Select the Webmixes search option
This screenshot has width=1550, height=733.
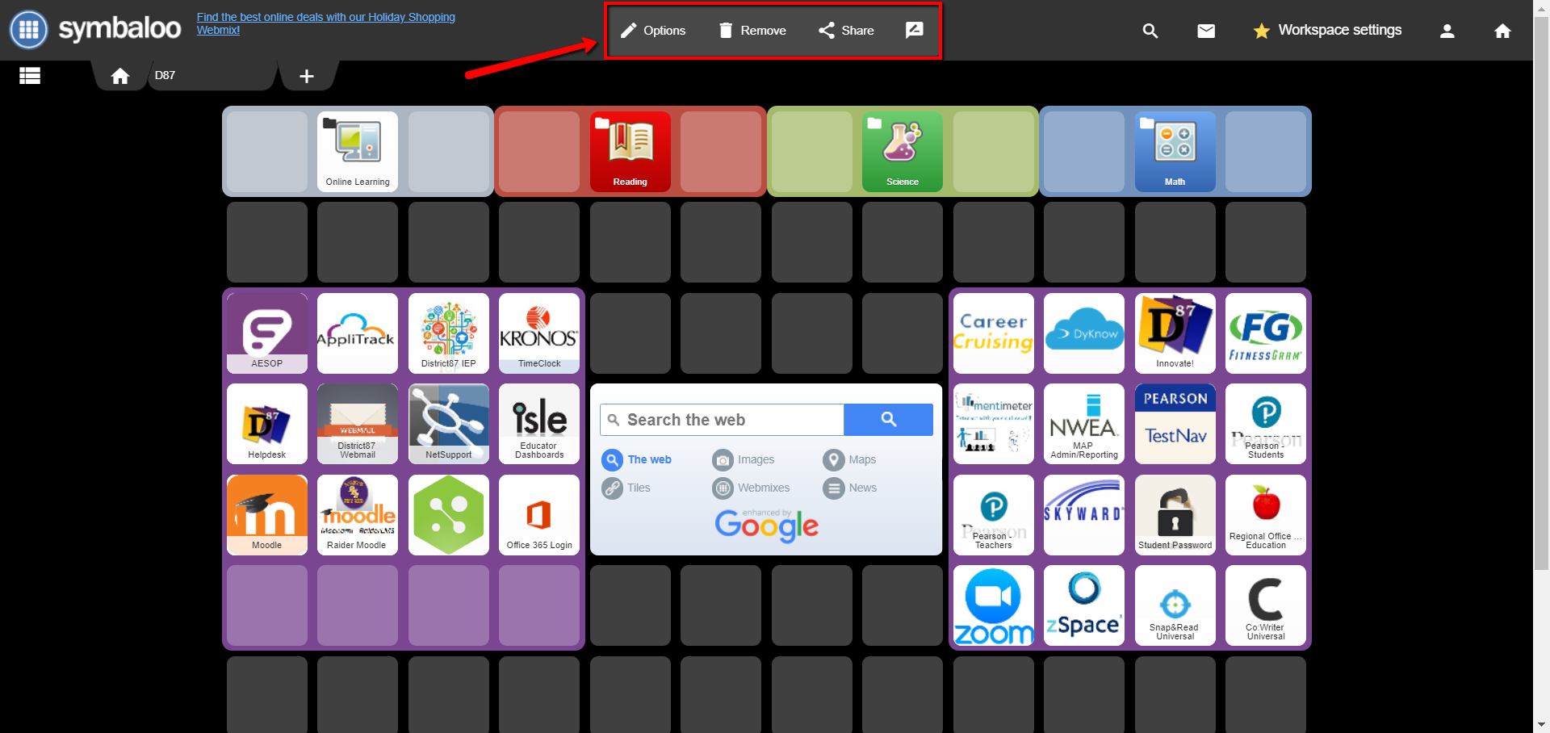click(x=752, y=488)
